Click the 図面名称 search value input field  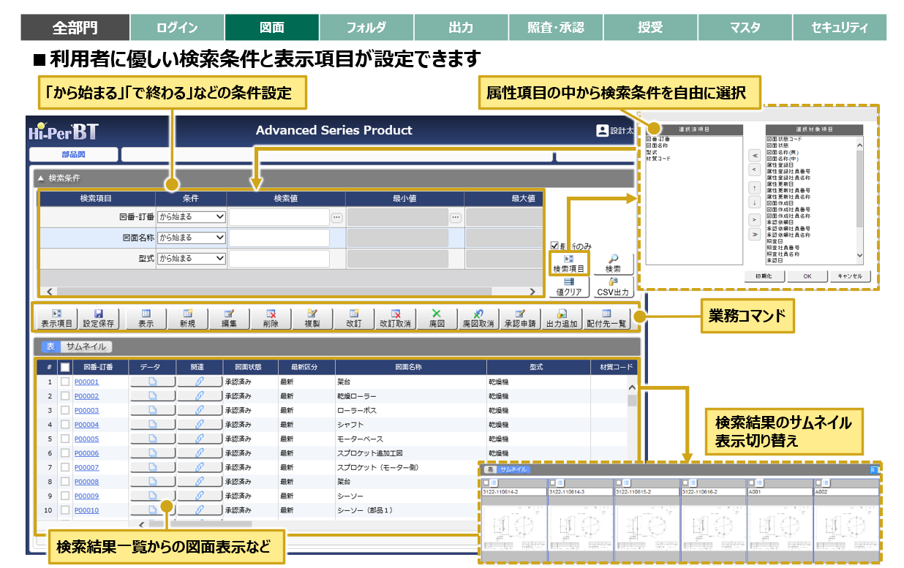coord(279,238)
